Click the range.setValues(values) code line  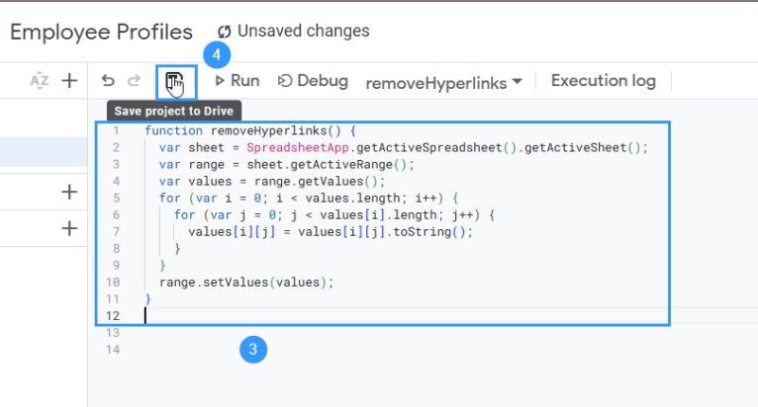click(x=246, y=282)
